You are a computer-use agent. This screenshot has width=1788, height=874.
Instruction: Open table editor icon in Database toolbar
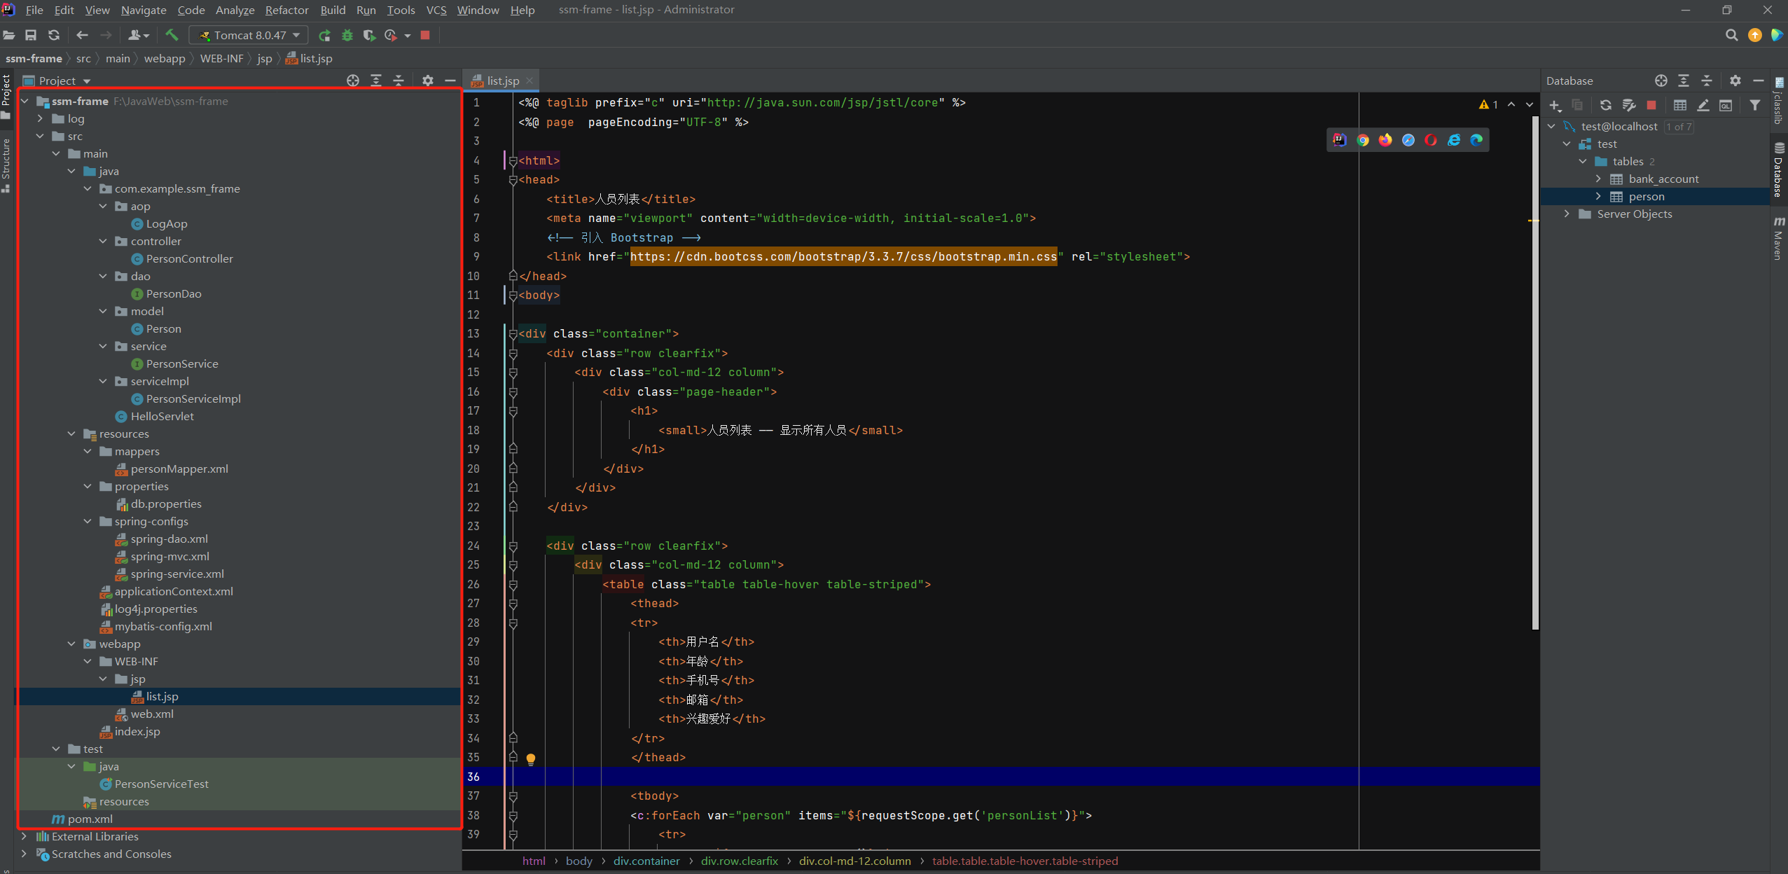(x=1680, y=105)
